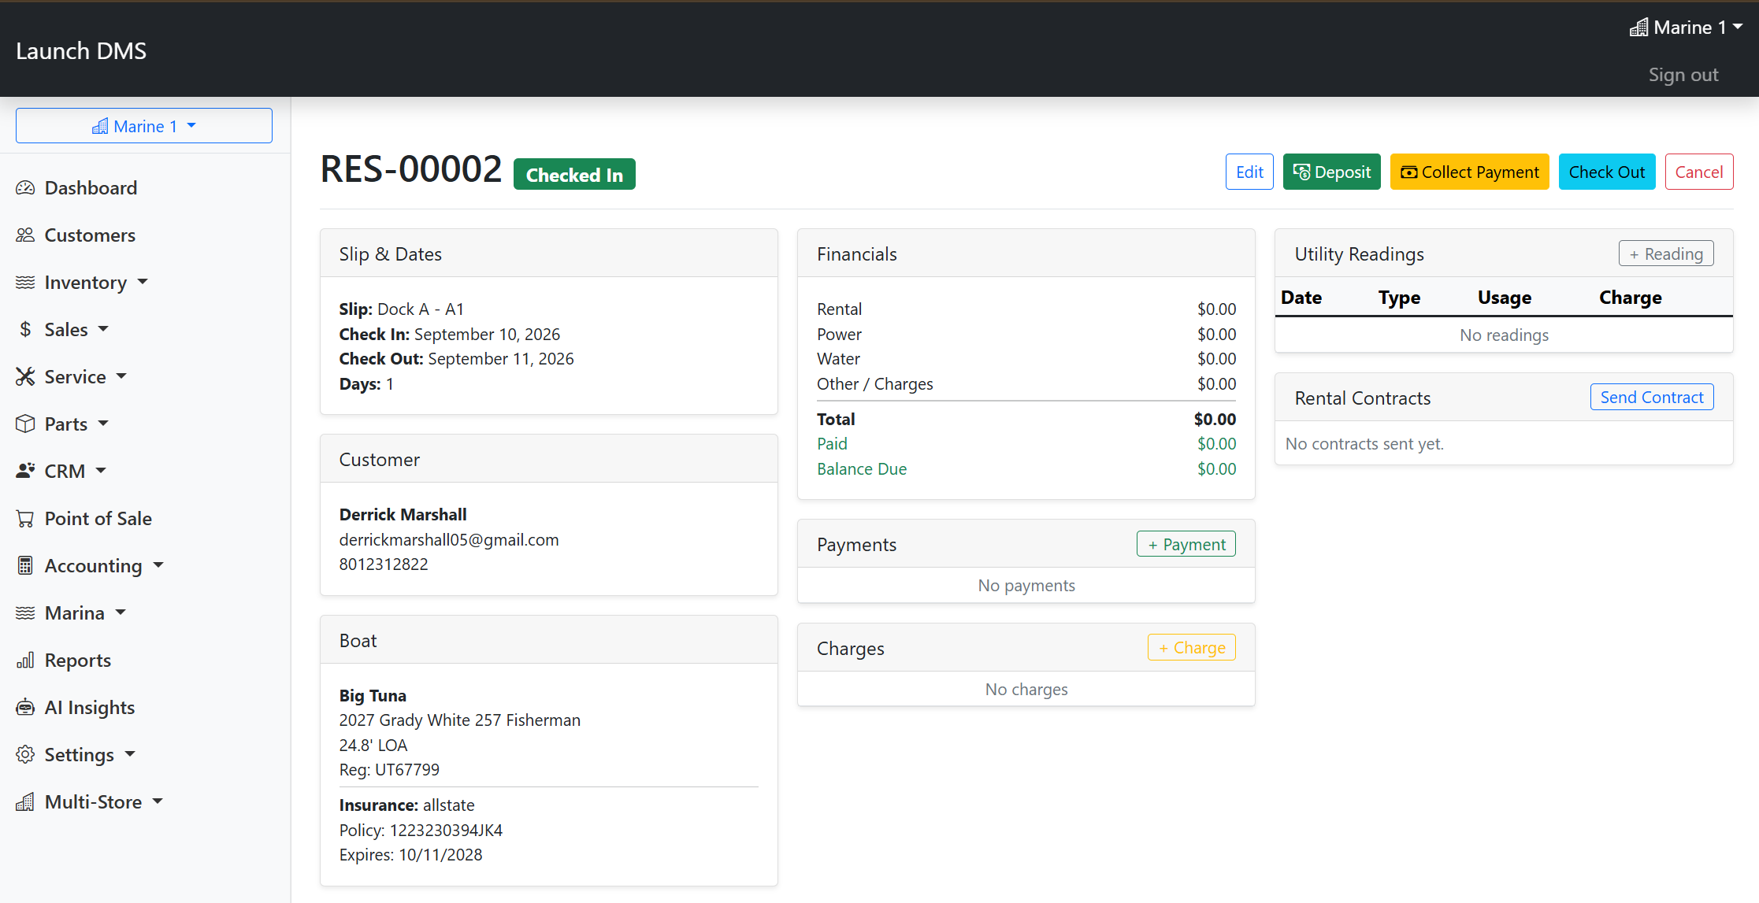Screen dimensions: 1759x903
Task: Click the Sales dollar sign icon
Action: click(x=25, y=330)
